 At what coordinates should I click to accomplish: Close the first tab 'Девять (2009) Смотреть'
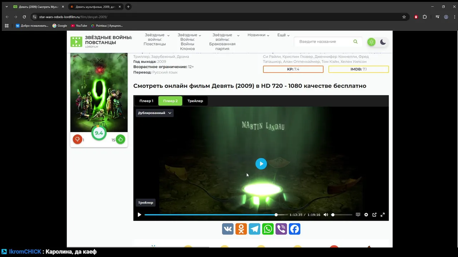coord(63,7)
